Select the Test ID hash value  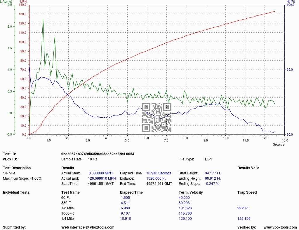click(x=98, y=154)
